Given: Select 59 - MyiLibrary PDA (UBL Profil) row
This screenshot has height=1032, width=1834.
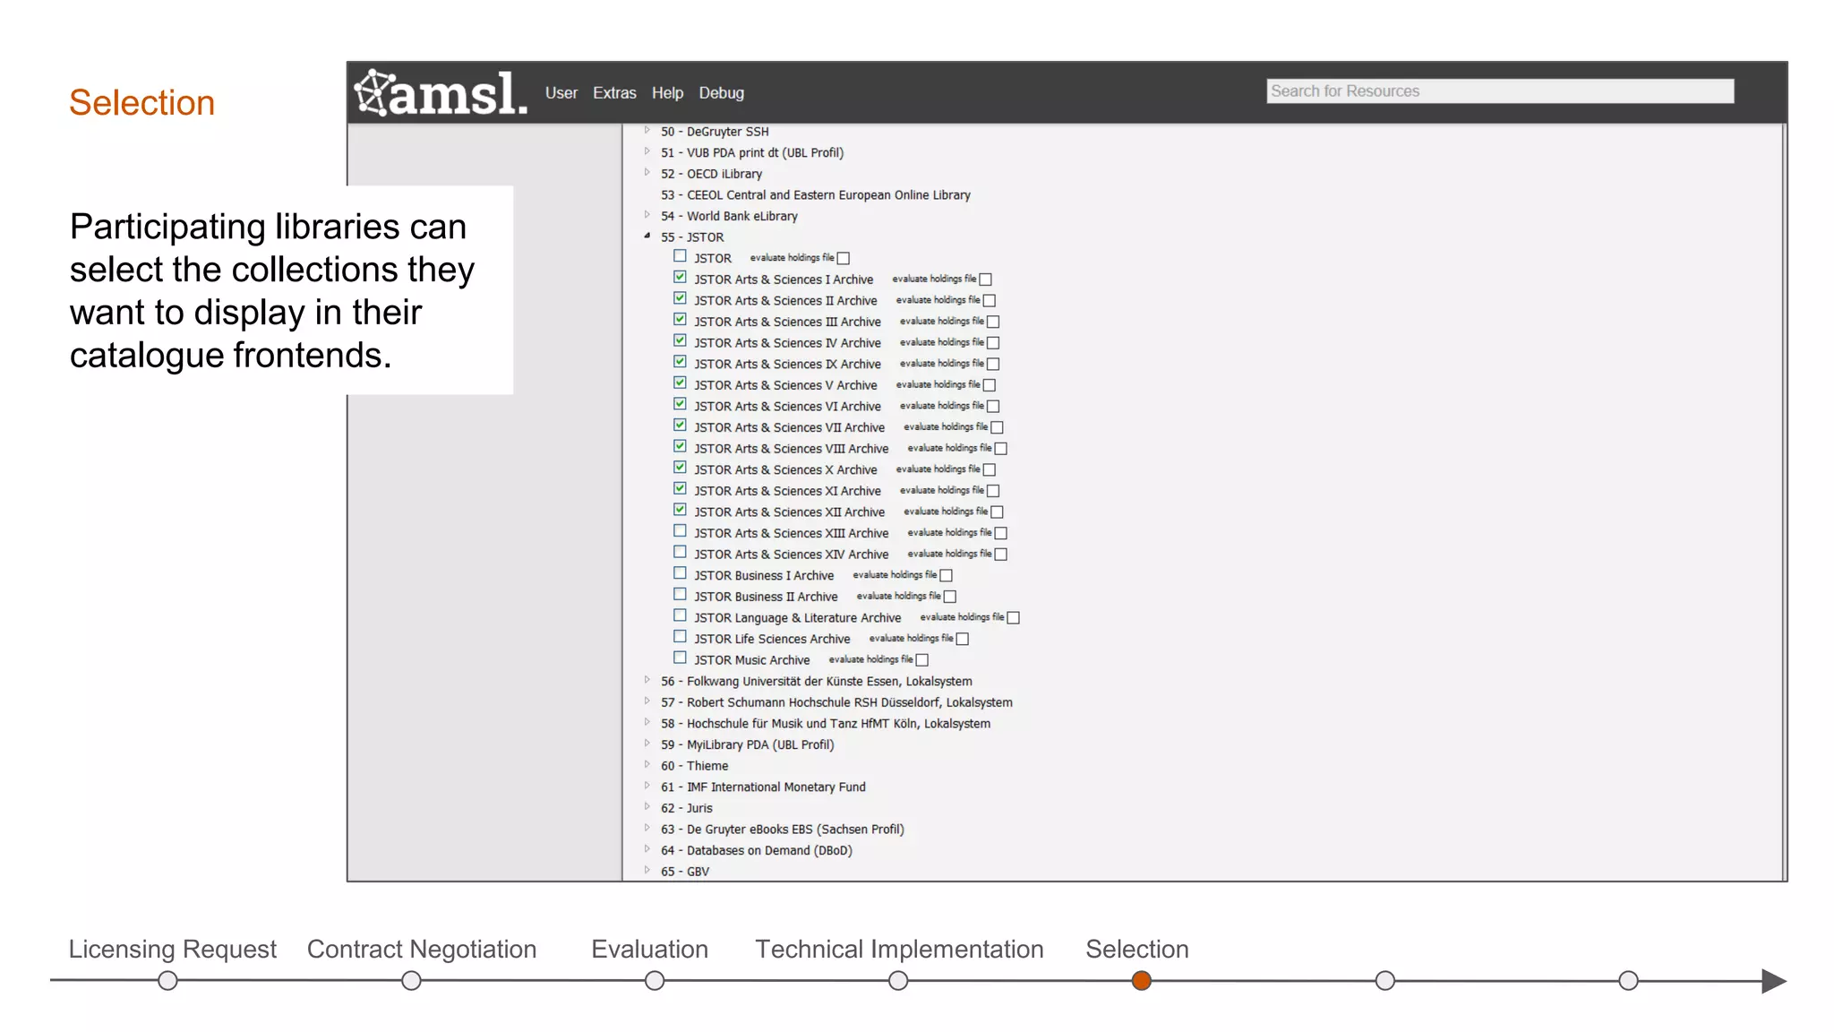Looking at the screenshot, I should 747,744.
